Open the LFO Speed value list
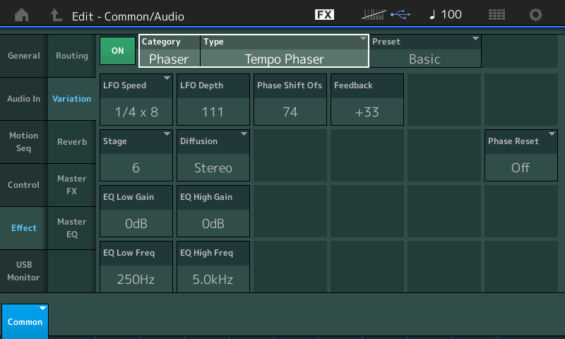This screenshot has height=339, width=565. tap(136, 100)
